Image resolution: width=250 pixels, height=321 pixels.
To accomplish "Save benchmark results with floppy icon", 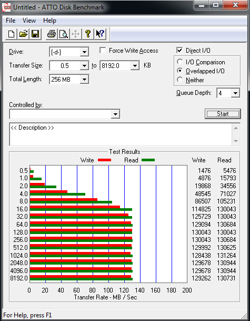I will 35,34.
